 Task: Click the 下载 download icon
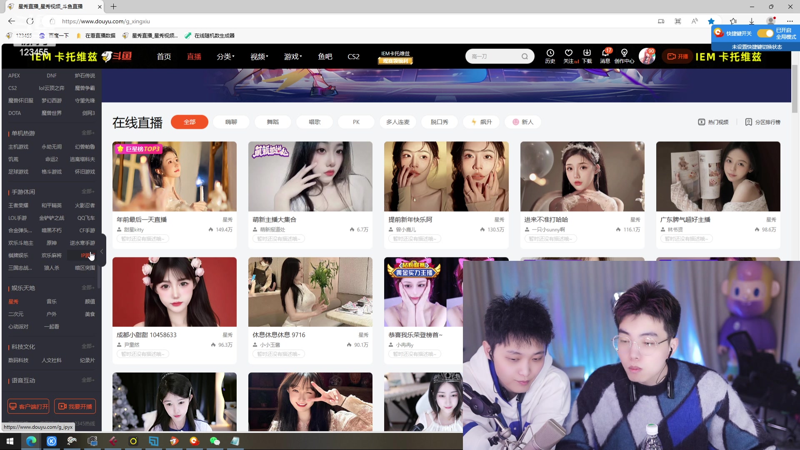click(587, 56)
